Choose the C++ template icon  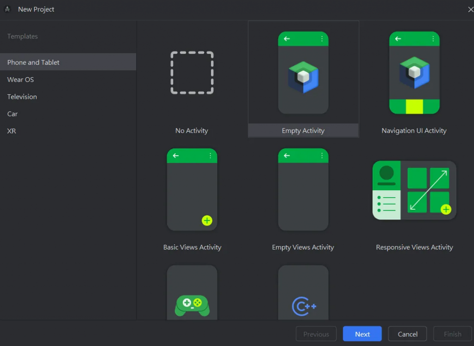click(303, 292)
